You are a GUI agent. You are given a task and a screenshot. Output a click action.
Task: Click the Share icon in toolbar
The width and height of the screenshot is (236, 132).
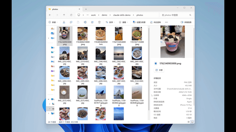(92, 22)
